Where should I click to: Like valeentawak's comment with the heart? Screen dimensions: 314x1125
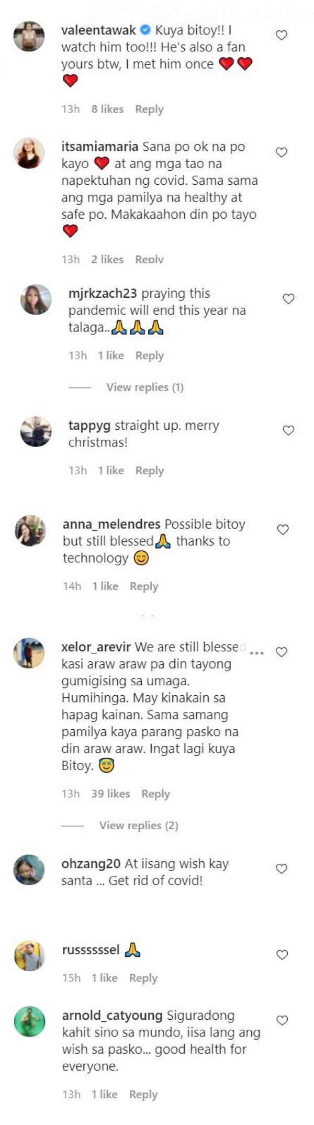[282, 35]
